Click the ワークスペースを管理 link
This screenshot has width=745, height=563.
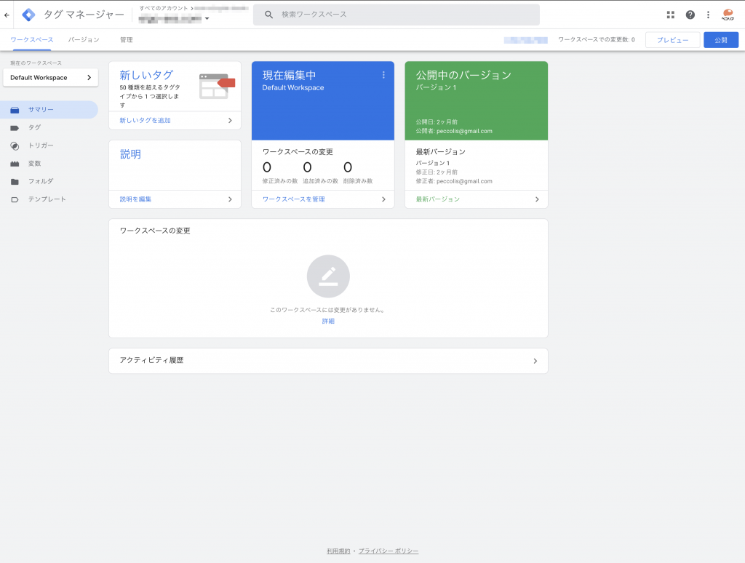coord(294,199)
